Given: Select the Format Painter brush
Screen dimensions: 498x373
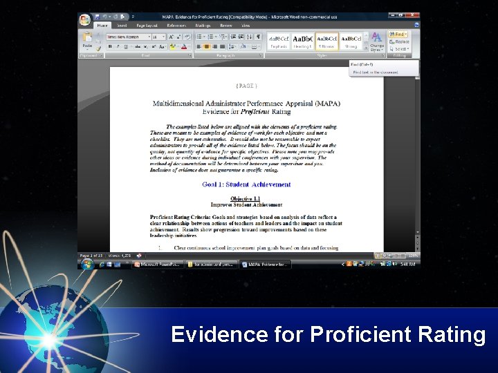Looking at the screenshot, I should click(99, 48).
